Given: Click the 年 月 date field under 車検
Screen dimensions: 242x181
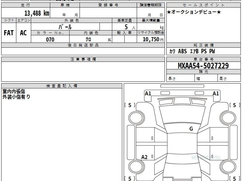Looking at the screenshot, I should 65,13.
